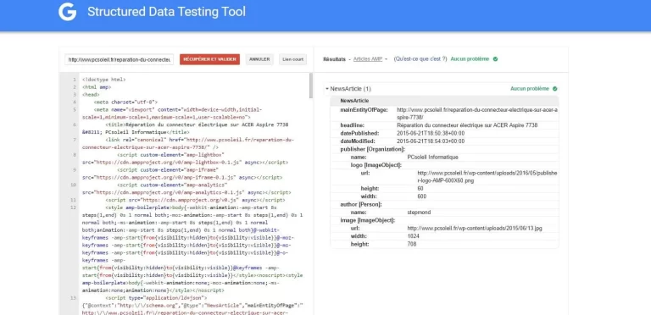Click dateModified value 2015-06-21T18:54:03+00:00
Image resolution: width=651 pixels, height=315 pixels.
point(431,141)
